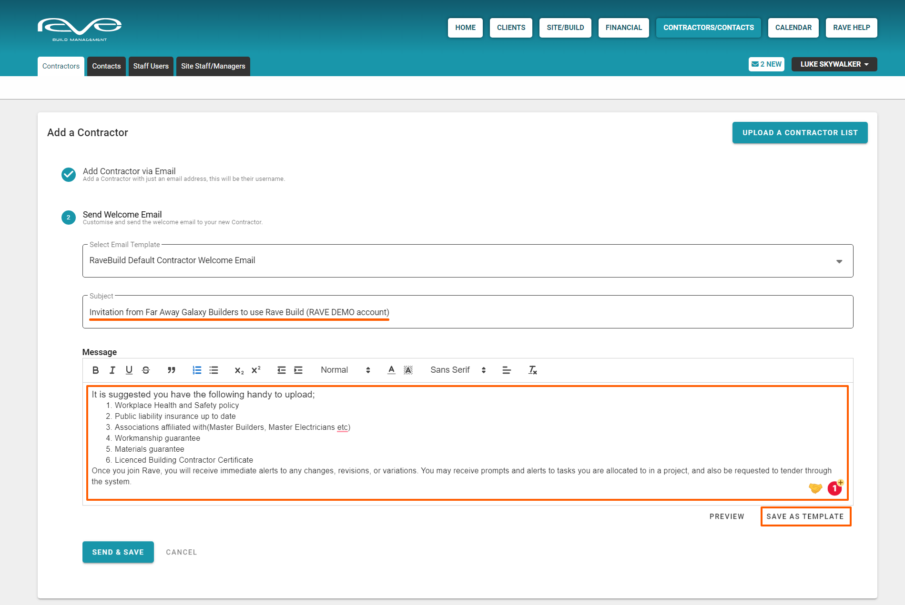Open the Financial section

[624, 28]
